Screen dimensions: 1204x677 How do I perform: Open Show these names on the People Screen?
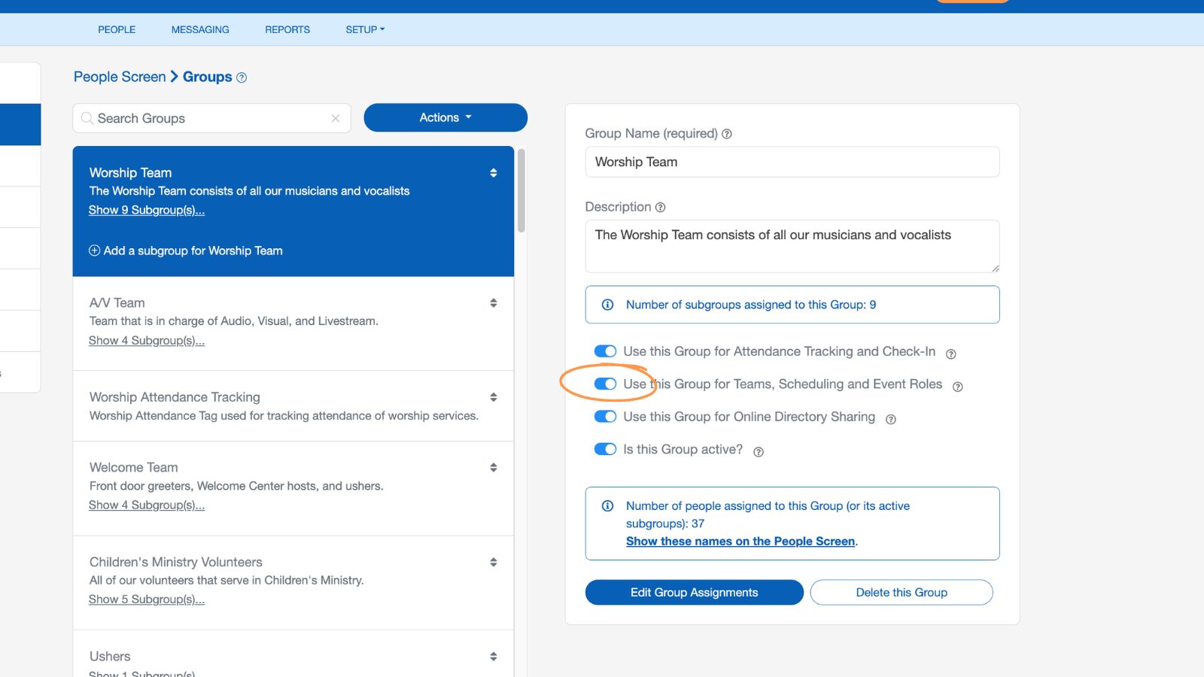pyautogui.click(x=740, y=541)
